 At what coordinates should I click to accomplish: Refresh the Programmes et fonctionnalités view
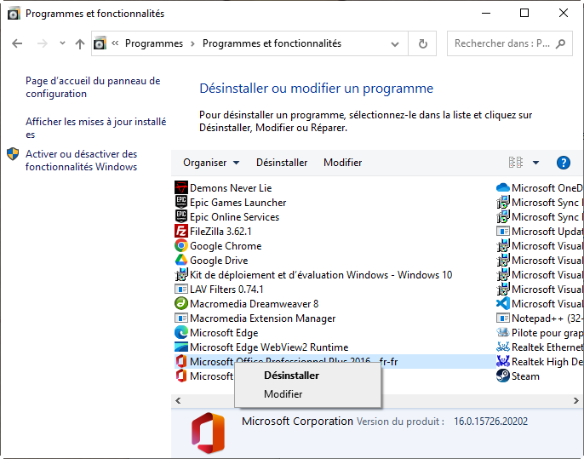[x=422, y=43]
